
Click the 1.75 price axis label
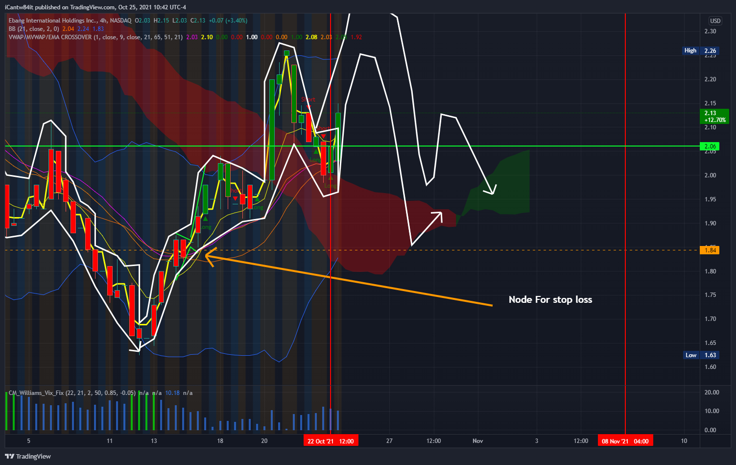pos(710,295)
